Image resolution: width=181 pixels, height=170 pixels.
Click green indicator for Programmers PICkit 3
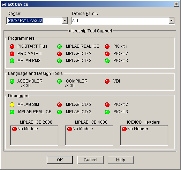coord(107,61)
